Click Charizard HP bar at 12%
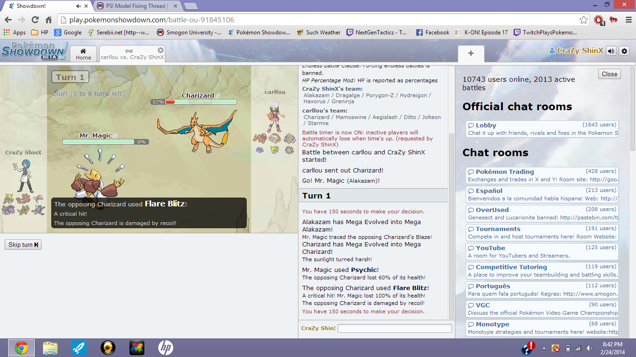The height and width of the screenshot is (357, 636). coord(194,102)
